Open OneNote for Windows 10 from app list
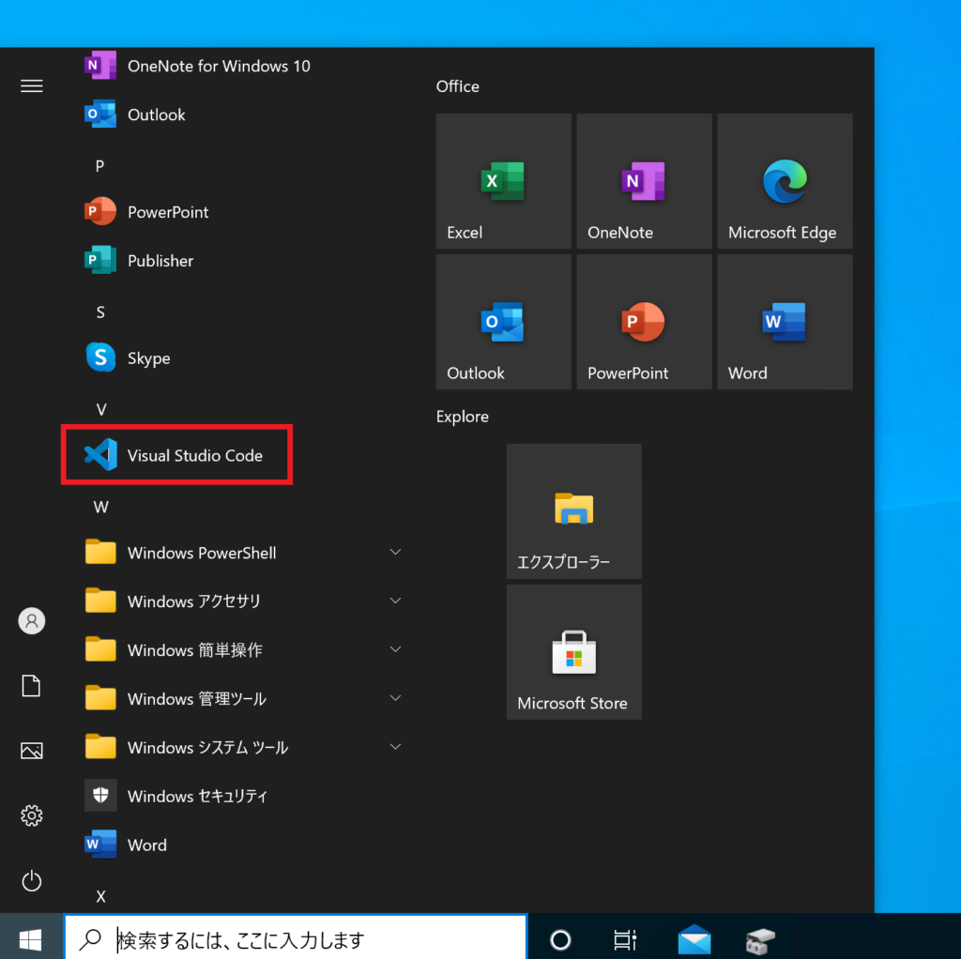 coord(240,66)
